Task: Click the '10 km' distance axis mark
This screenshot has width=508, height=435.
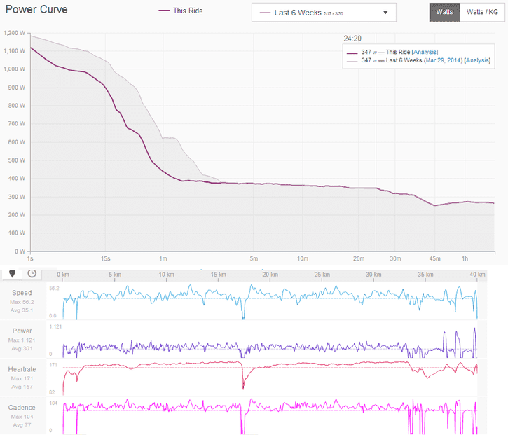Action: [x=166, y=275]
